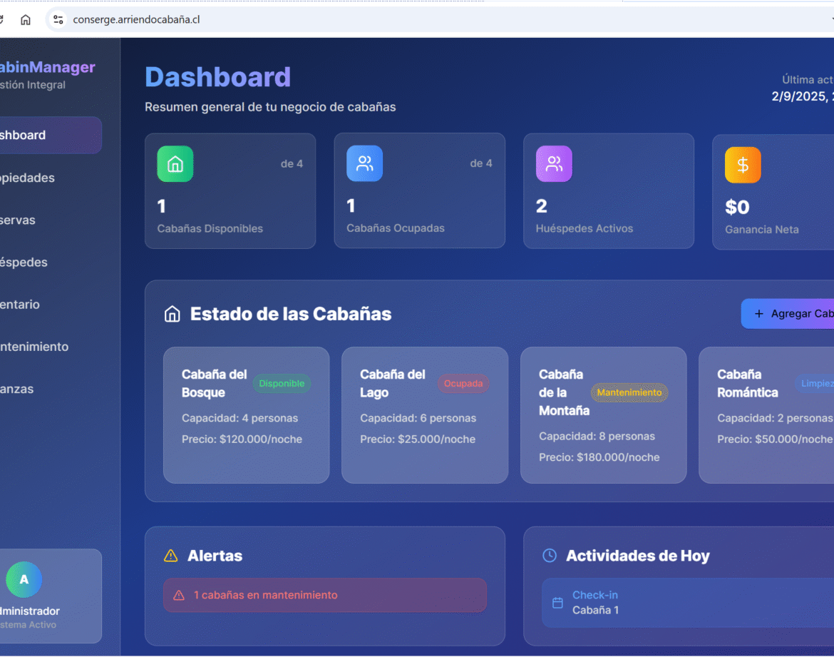Click the Ocupada status badge
Screen dimensions: 834x657
tap(463, 384)
